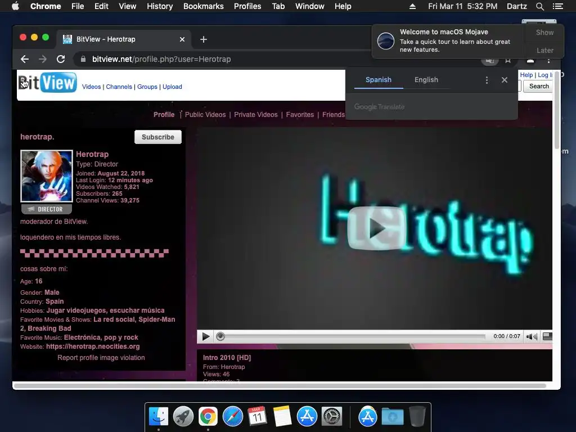Viewport: 576px width, 432px height.
Task: Open the Upload link
Action: tap(172, 87)
